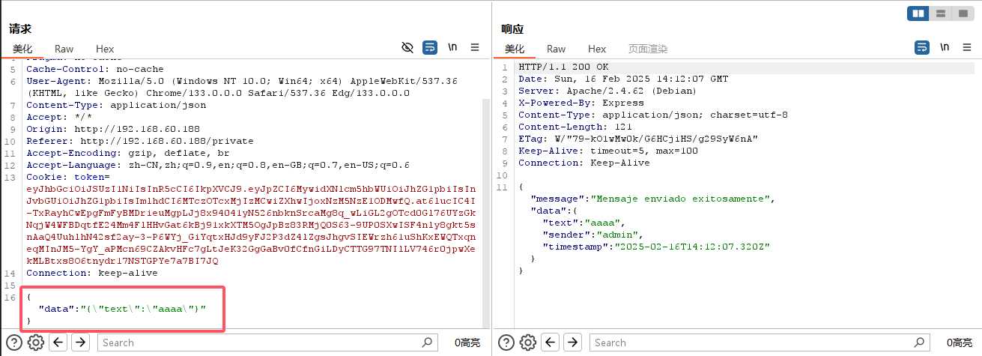Go to previous match in request search

pyautogui.click(x=58, y=343)
